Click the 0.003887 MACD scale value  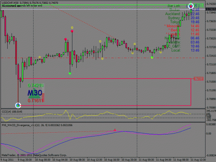[211, 124]
